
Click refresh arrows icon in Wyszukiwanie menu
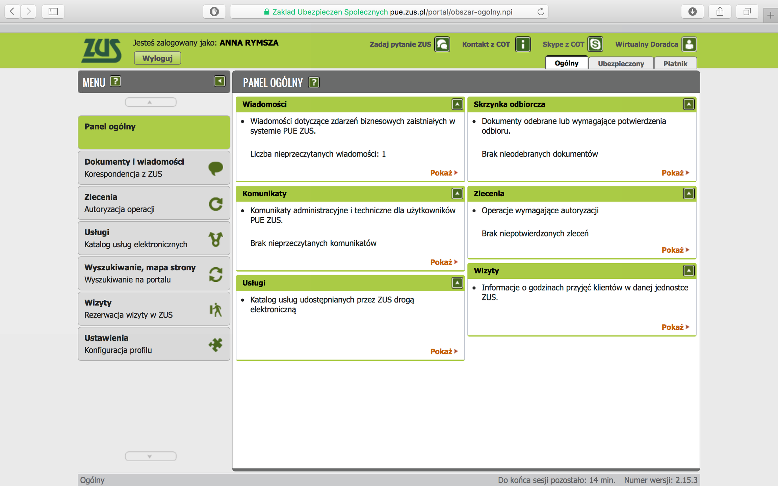[x=216, y=274]
